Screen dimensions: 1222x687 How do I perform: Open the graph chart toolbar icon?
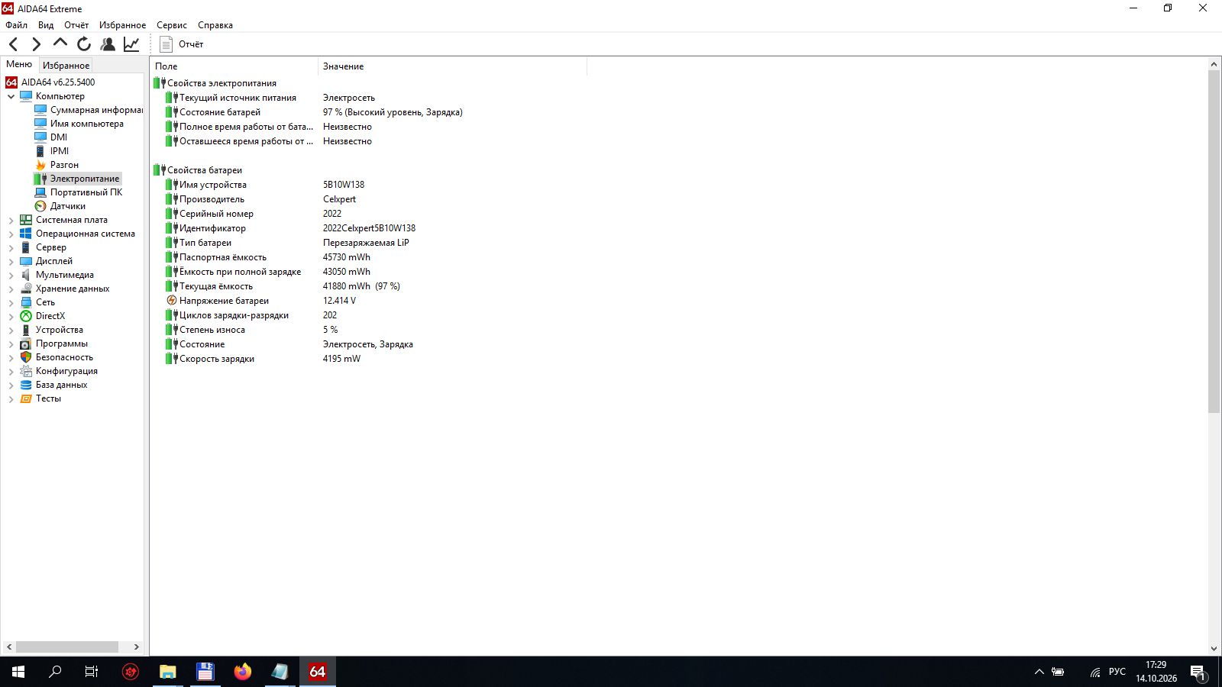point(131,44)
